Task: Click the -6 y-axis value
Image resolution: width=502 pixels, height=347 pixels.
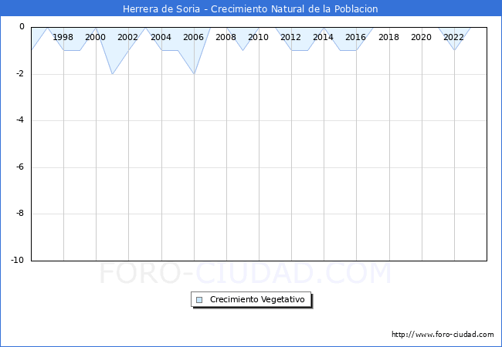Action: point(20,167)
